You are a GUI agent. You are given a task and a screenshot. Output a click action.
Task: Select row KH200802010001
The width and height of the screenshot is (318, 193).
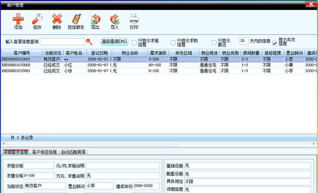point(159,59)
